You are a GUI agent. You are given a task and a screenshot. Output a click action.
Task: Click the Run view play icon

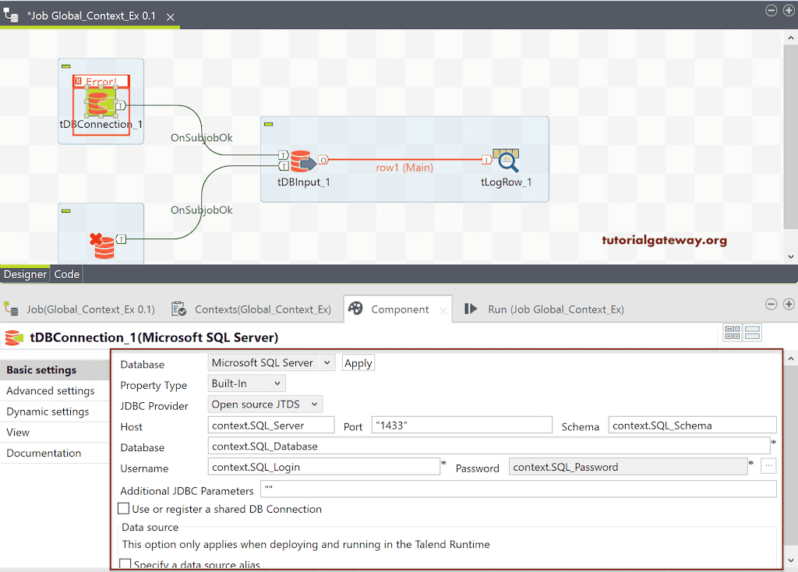click(x=471, y=309)
